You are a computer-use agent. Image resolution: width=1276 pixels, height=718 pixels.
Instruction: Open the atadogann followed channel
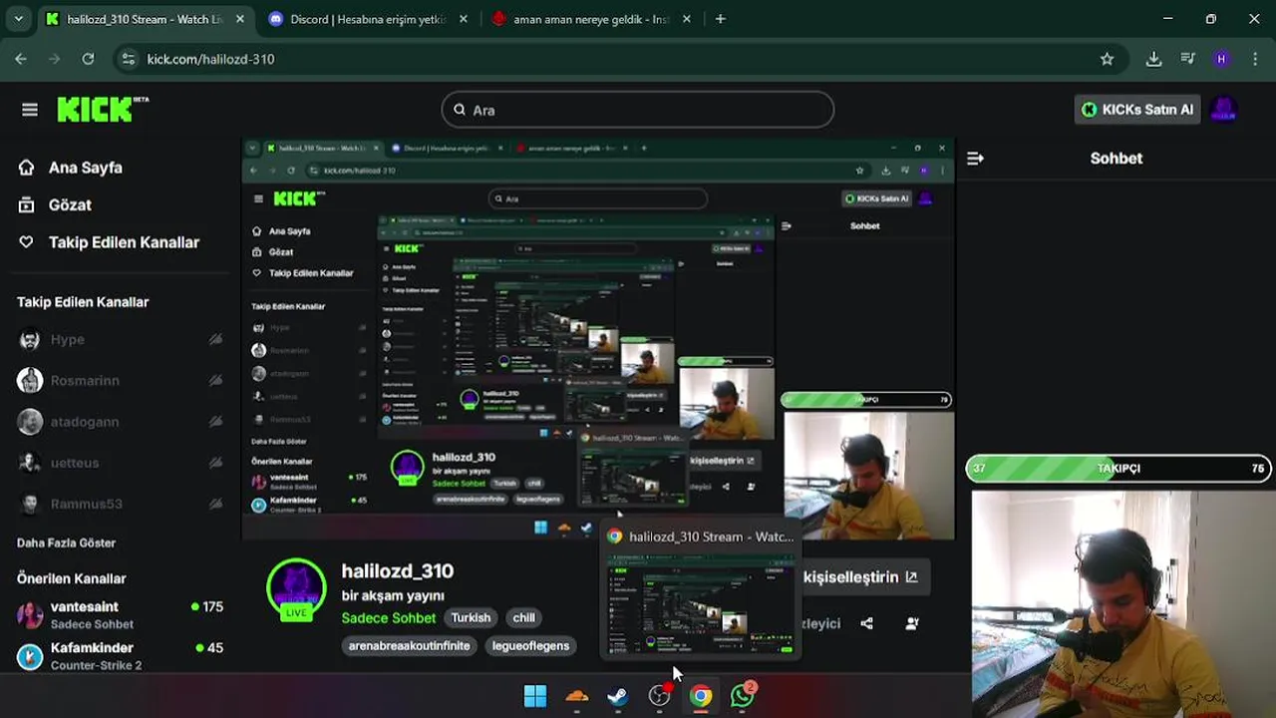(120, 422)
